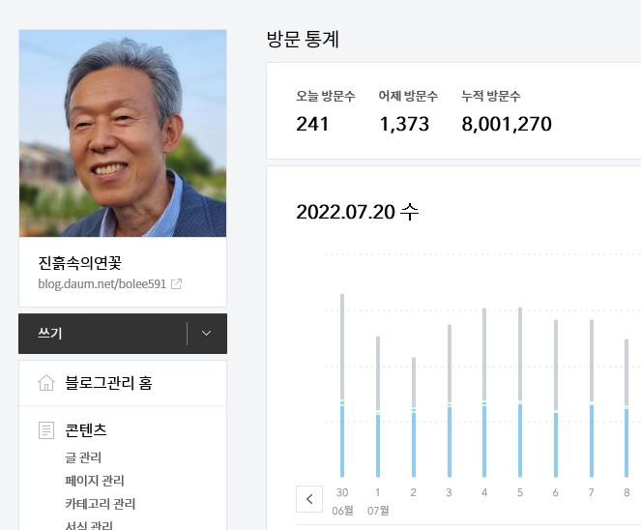Click 어제 방문수 value 1,373
641x530 pixels.
[404, 124]
